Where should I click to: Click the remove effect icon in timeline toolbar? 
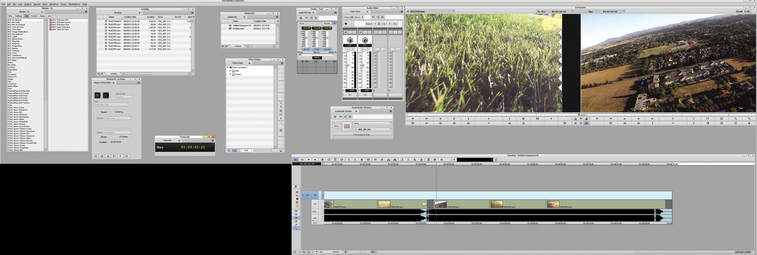click(342, 160)
